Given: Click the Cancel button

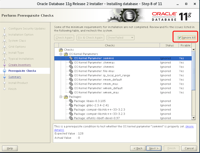Looking at the screenshot, I should 189,148.
